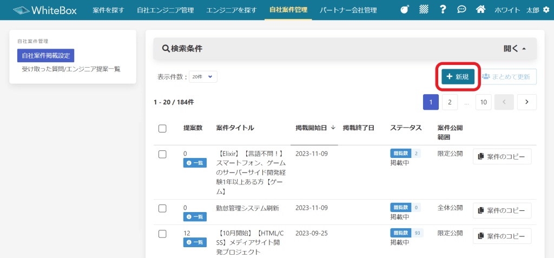This screenshot has width=554, height=258.
Task: Go to pagination page 10
Action: click(x=484, y=102)
